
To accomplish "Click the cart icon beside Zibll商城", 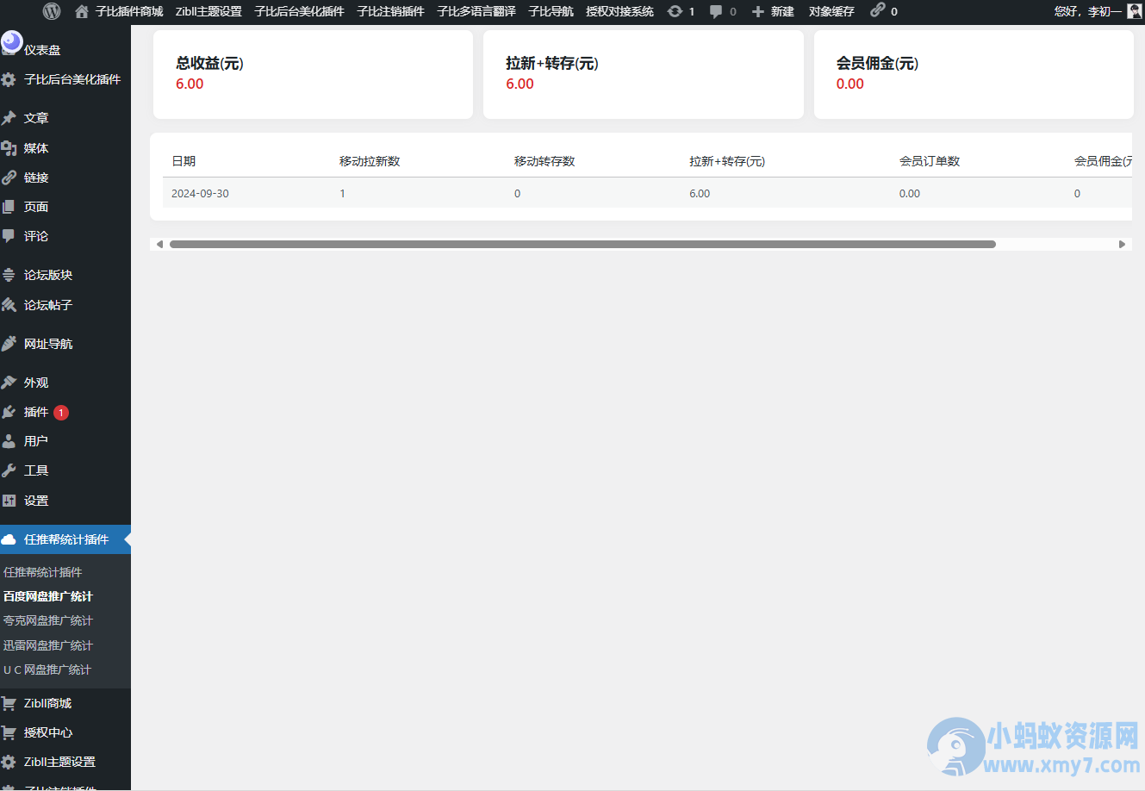I will coord(9,703).
